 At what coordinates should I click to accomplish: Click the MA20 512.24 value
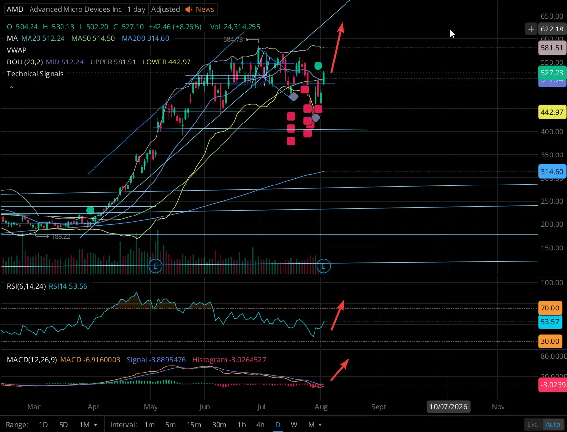click(43, 38)
